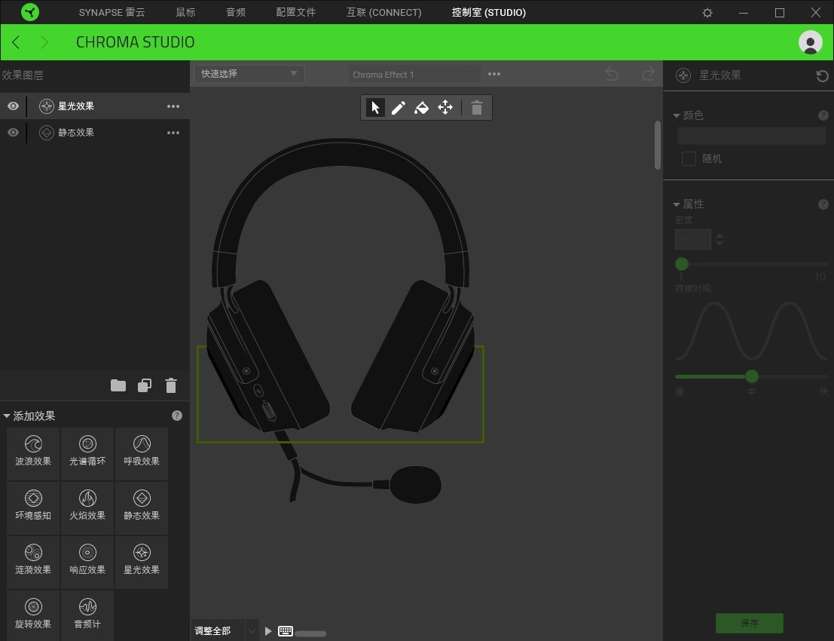The width and height of the screenshot is (834, 641).
Task: Click the 持续时间 duration slider handle
Action: [x=752, y=377]
